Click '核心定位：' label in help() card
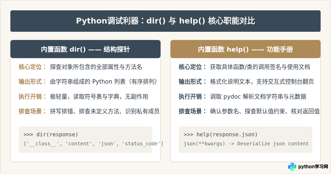The image size is (331, 174). [x=193, y=67]
